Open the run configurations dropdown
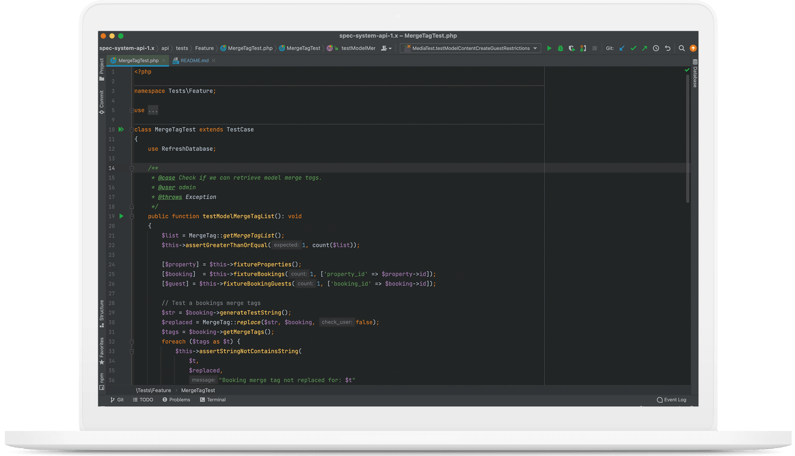 [469, 48]
